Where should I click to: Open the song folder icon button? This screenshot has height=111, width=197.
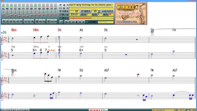(x=61, y=22)
